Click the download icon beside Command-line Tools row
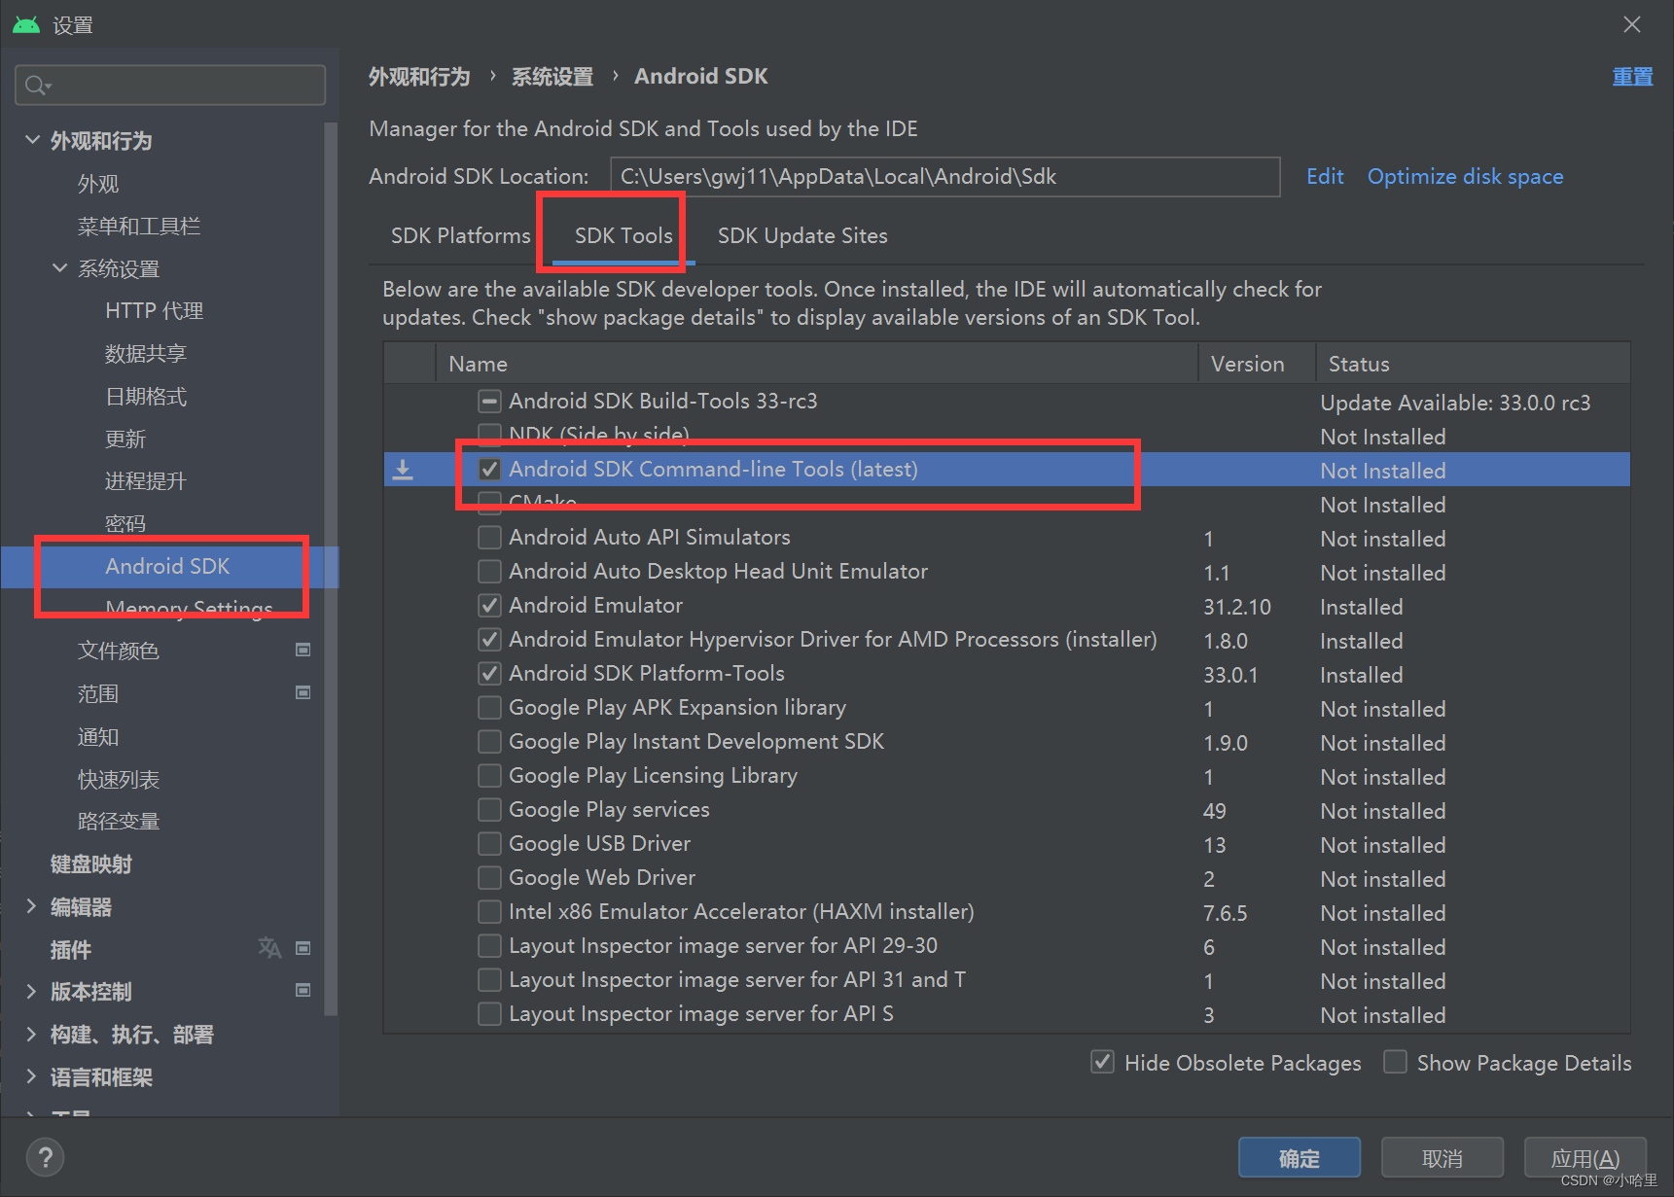Screen dimensions: 1674x1197 (403, 470)
